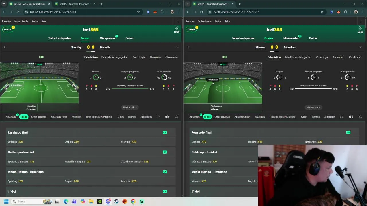Image resolution: width=367 pixels, height=206 pixels.
Task: Click Sporting match pitch animation
Action: 39,82
